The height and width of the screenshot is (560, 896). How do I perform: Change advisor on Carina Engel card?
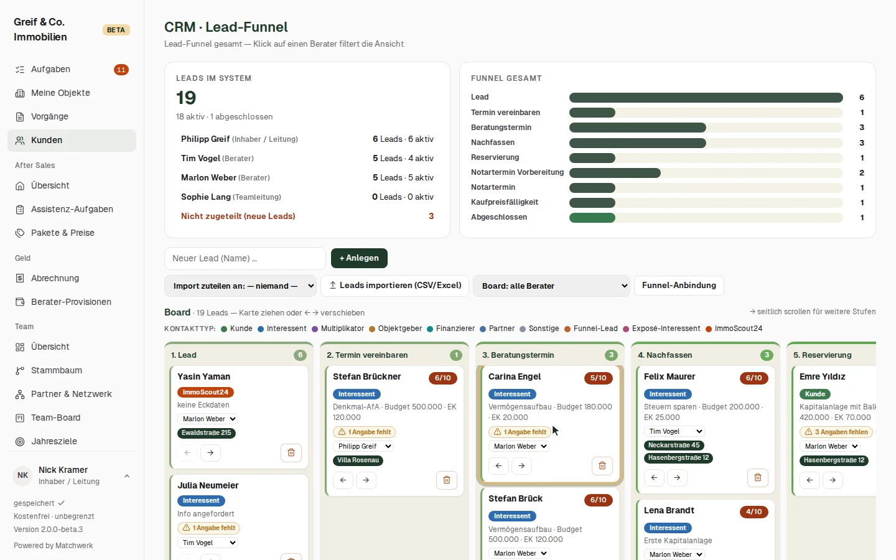point(519,447)
